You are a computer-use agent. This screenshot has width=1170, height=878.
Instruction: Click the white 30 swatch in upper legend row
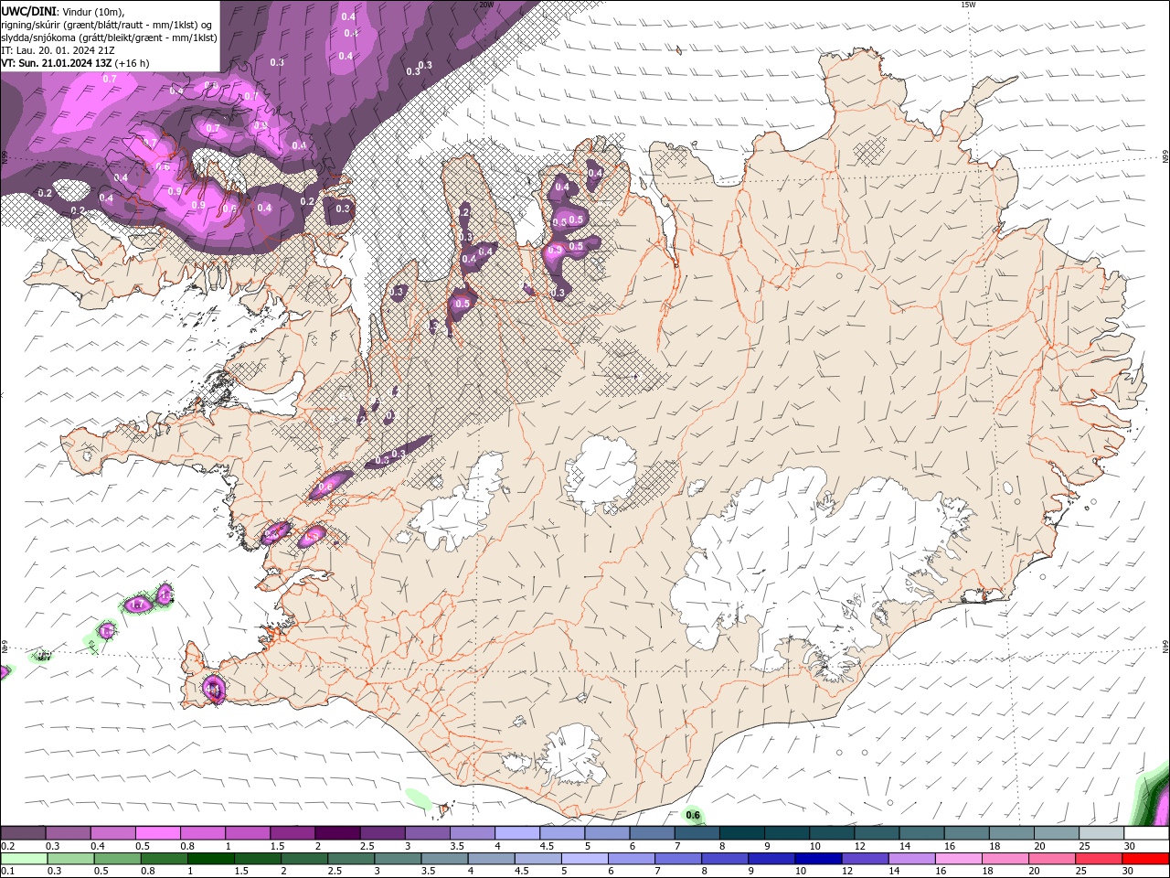(1146, 833)
